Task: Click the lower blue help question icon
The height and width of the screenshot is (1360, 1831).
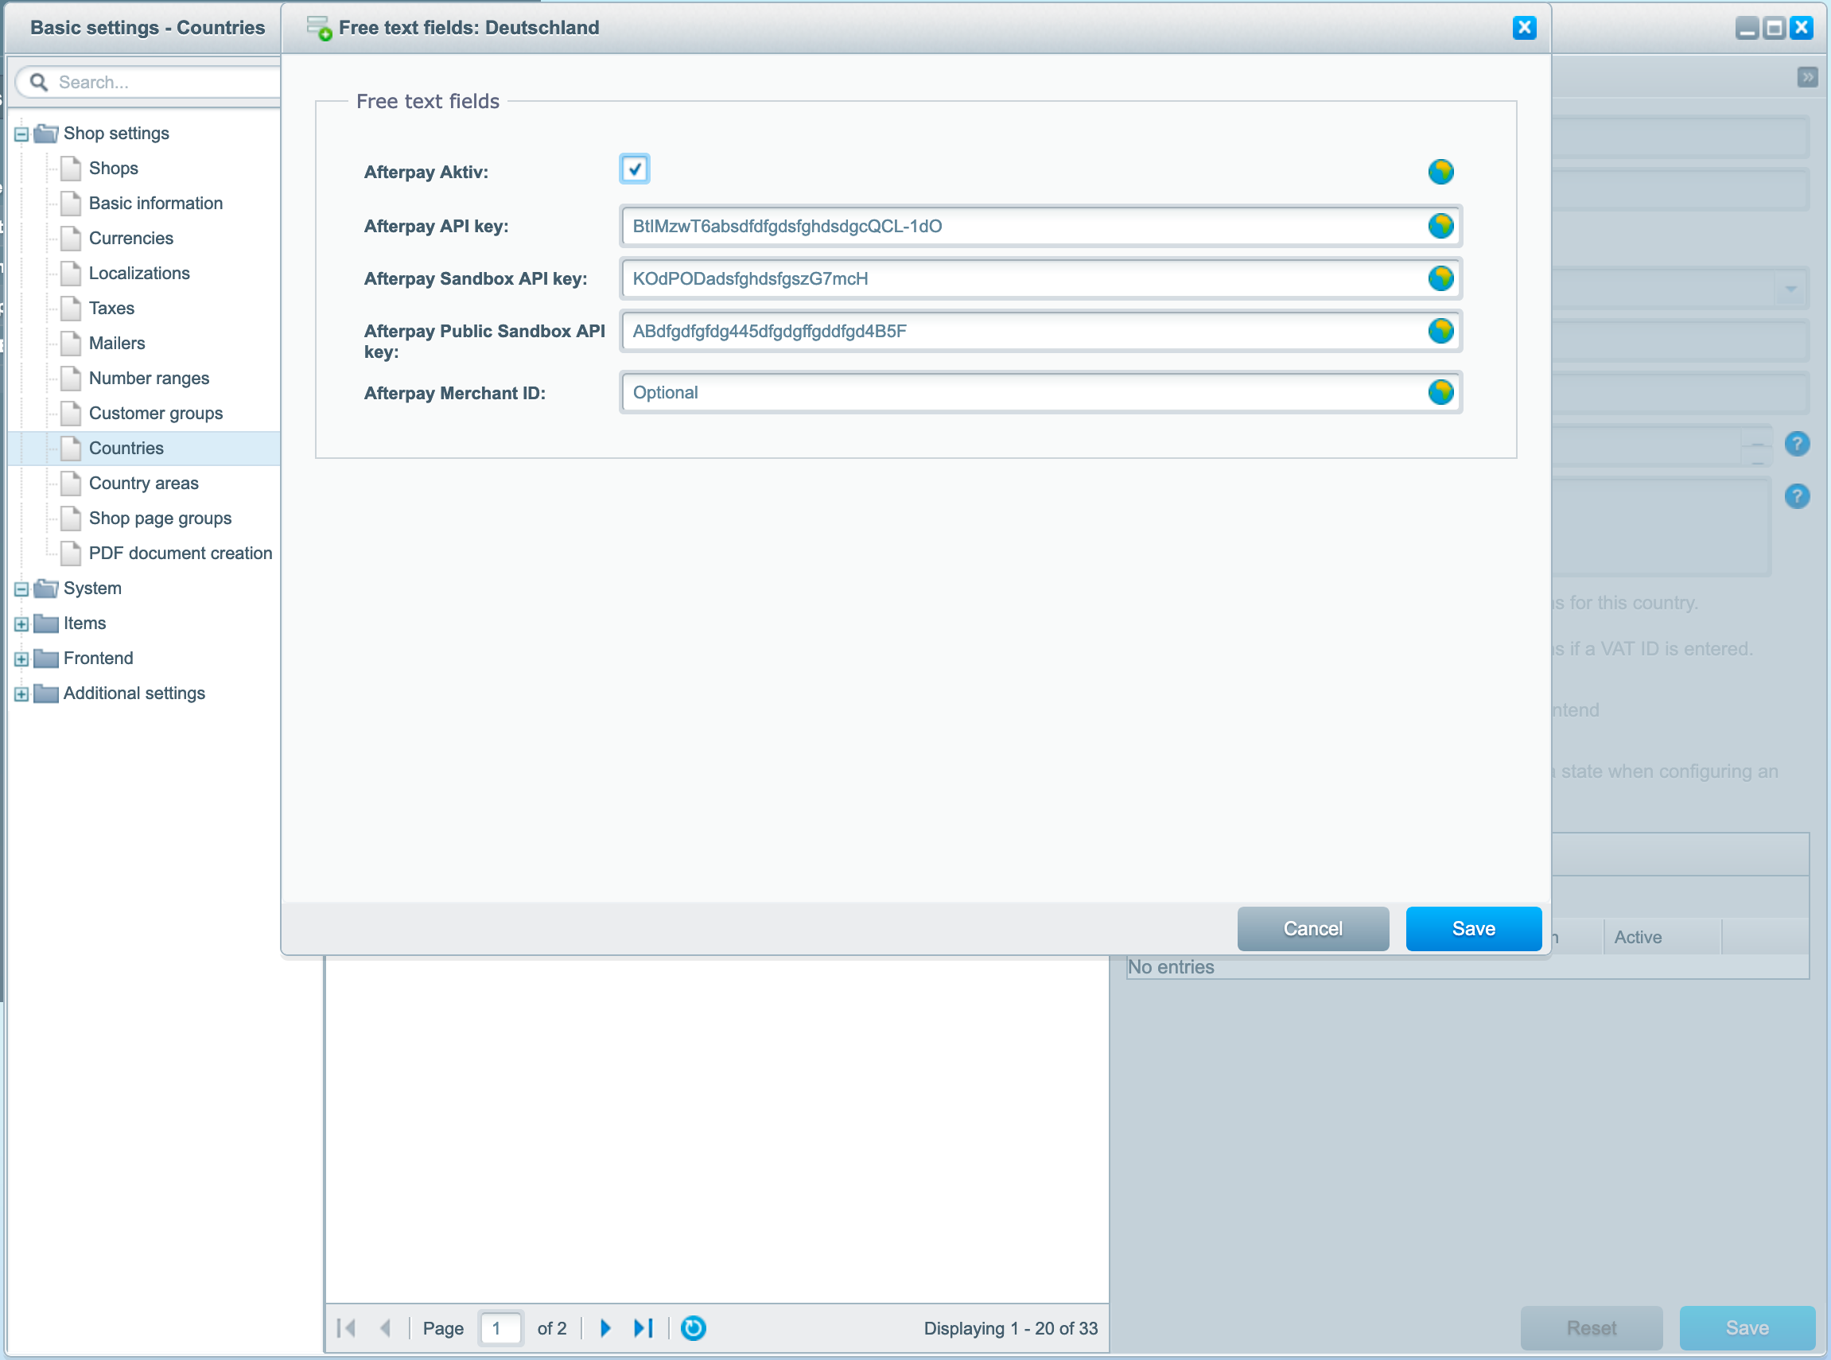Action: [x=1797, y=495]
